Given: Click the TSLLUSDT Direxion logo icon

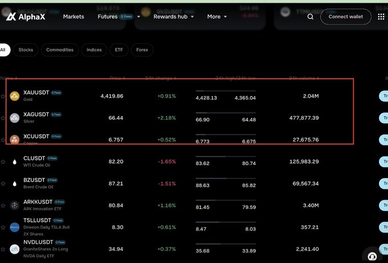Looking at the screenshot, I should pyautogui.click(x=15, y=227).
